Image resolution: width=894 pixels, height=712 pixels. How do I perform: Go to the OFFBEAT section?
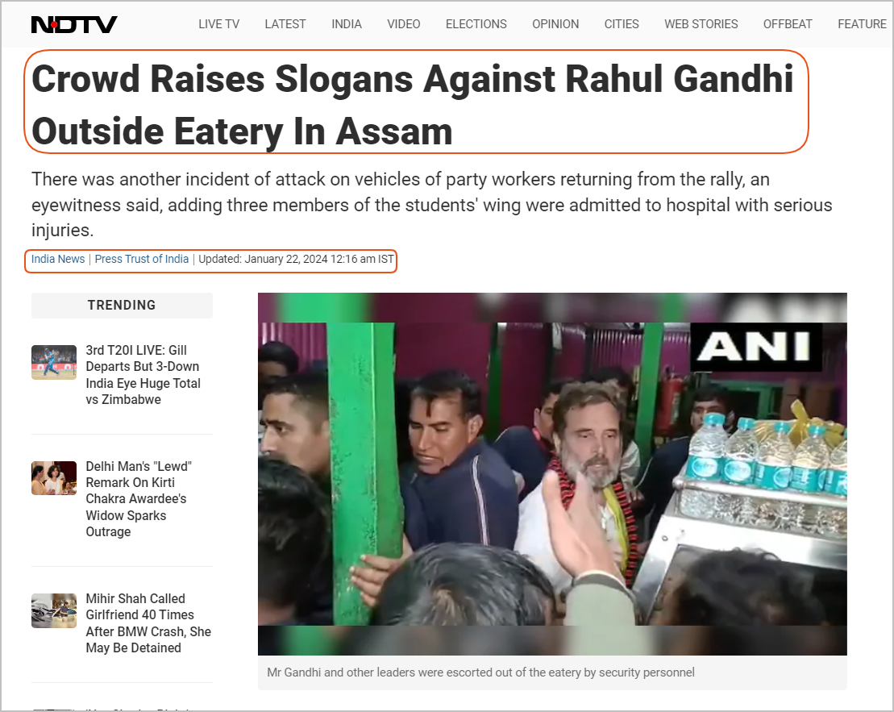pyautogui.click(x=788, y=24)
